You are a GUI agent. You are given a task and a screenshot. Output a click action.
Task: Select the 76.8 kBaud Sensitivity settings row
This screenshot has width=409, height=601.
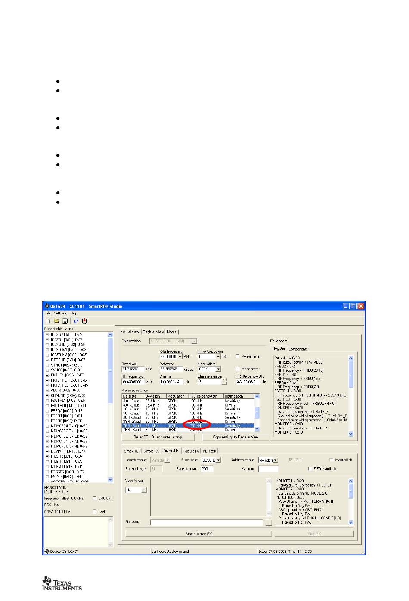click(188, 425)
